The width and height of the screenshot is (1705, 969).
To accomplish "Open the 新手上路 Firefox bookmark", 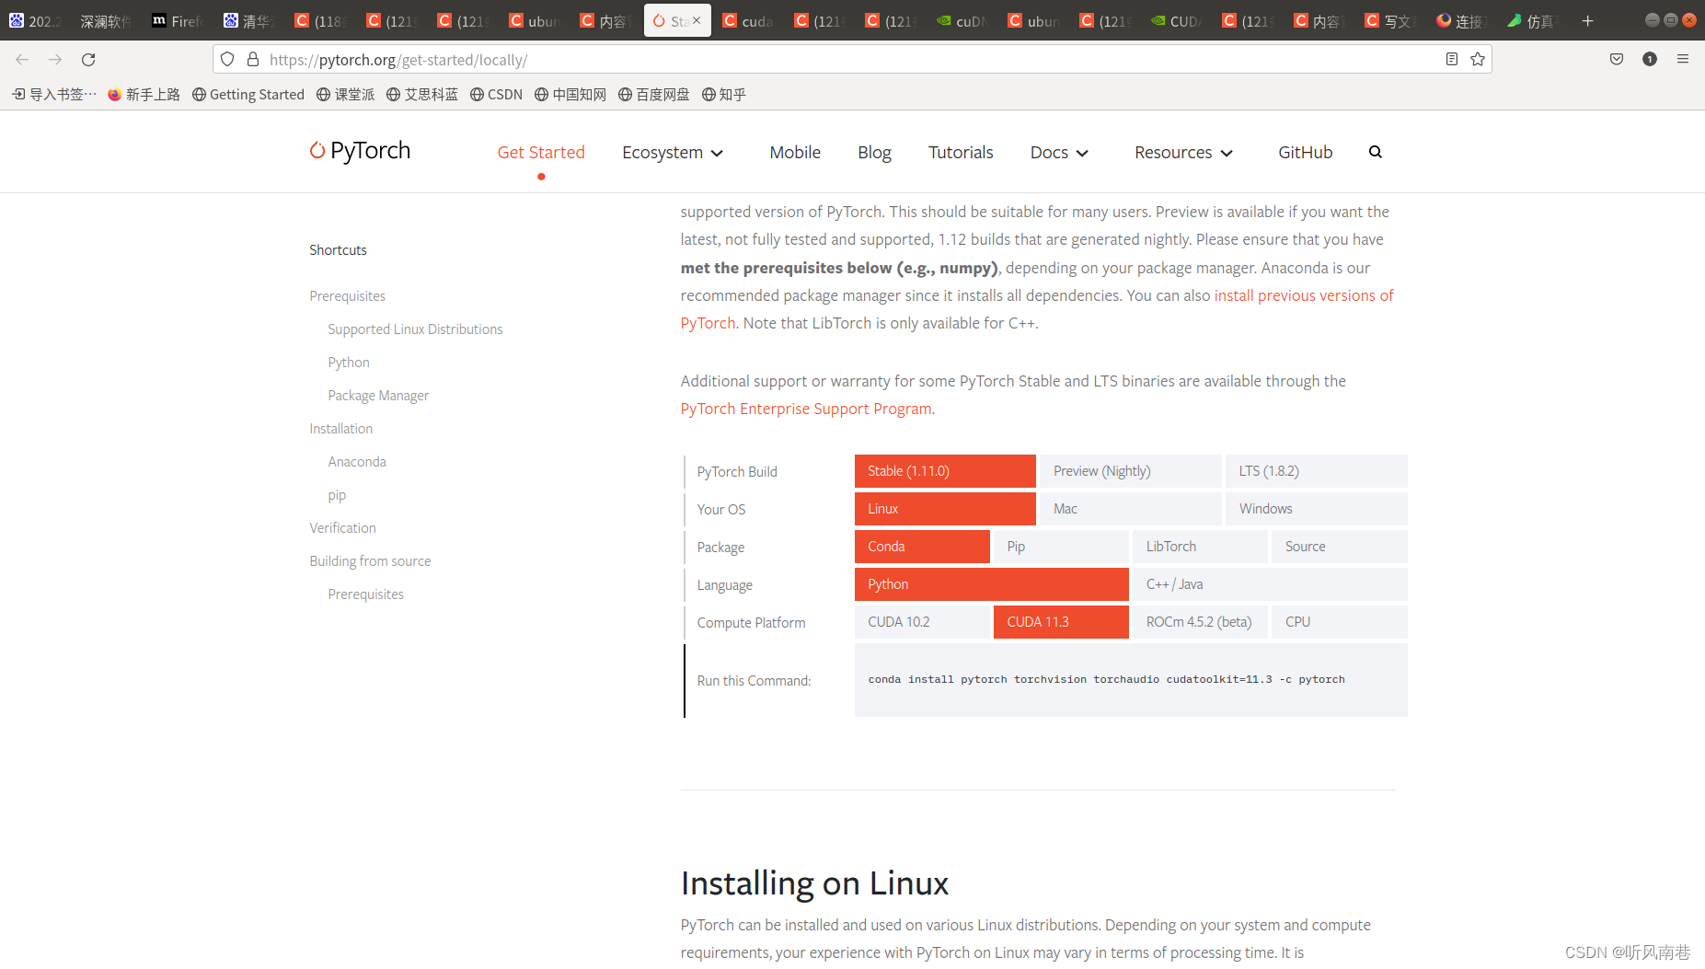I will tap(144, 94).
